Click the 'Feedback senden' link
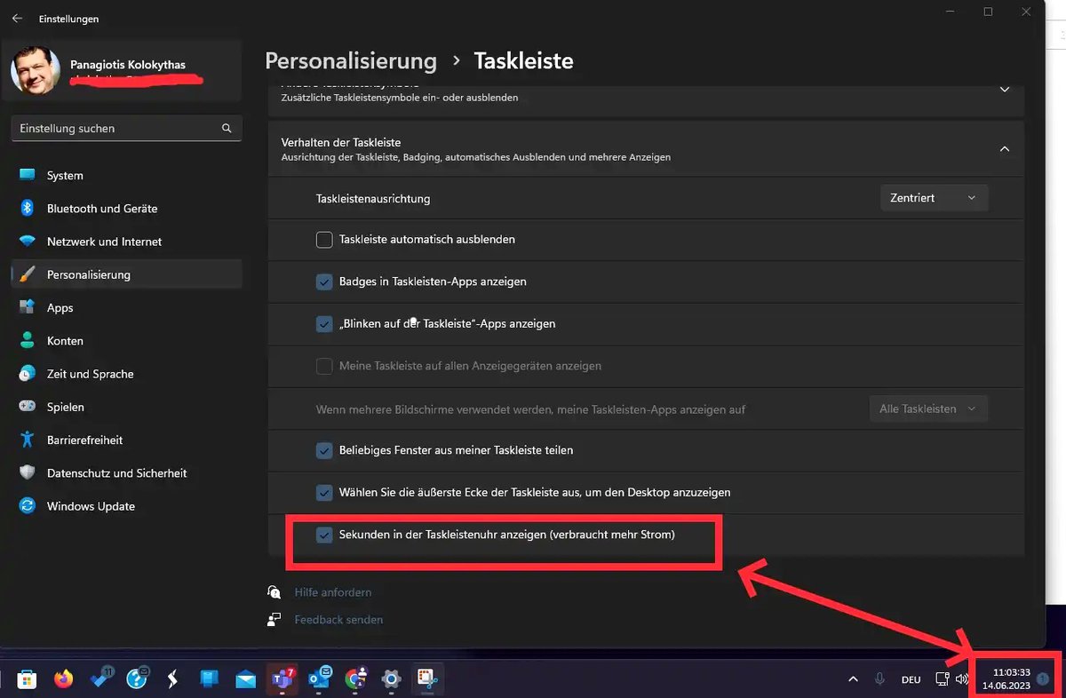 click(338, 620)
